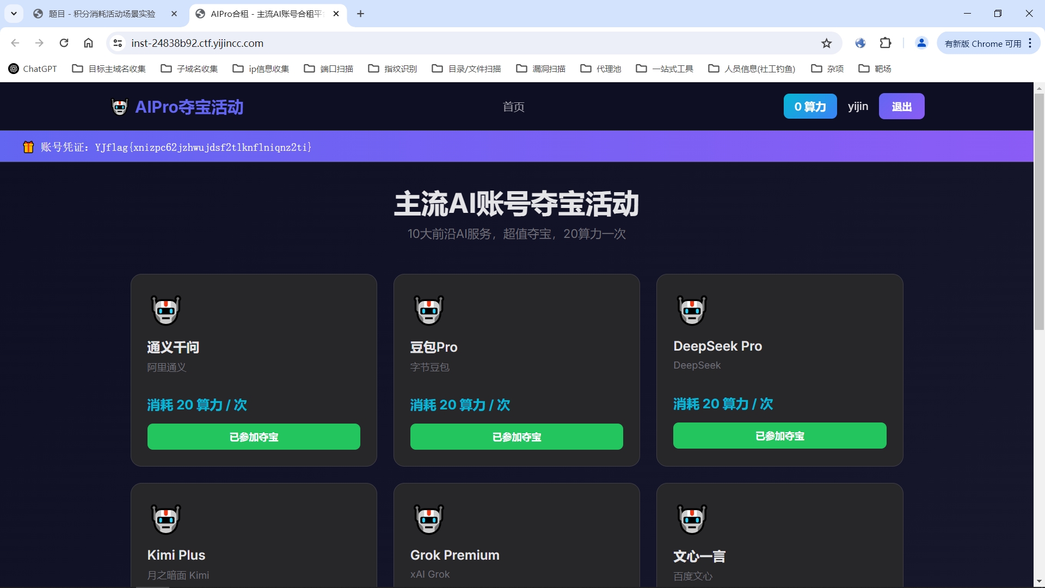This screenshot has width=1045, height=588.
Task: Open the 代理池 bookmark folder
Action: (x=601, y=69)
